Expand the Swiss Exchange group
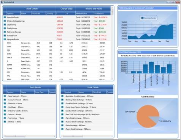This screenshot has width=181, height=140. coord(62,126)
